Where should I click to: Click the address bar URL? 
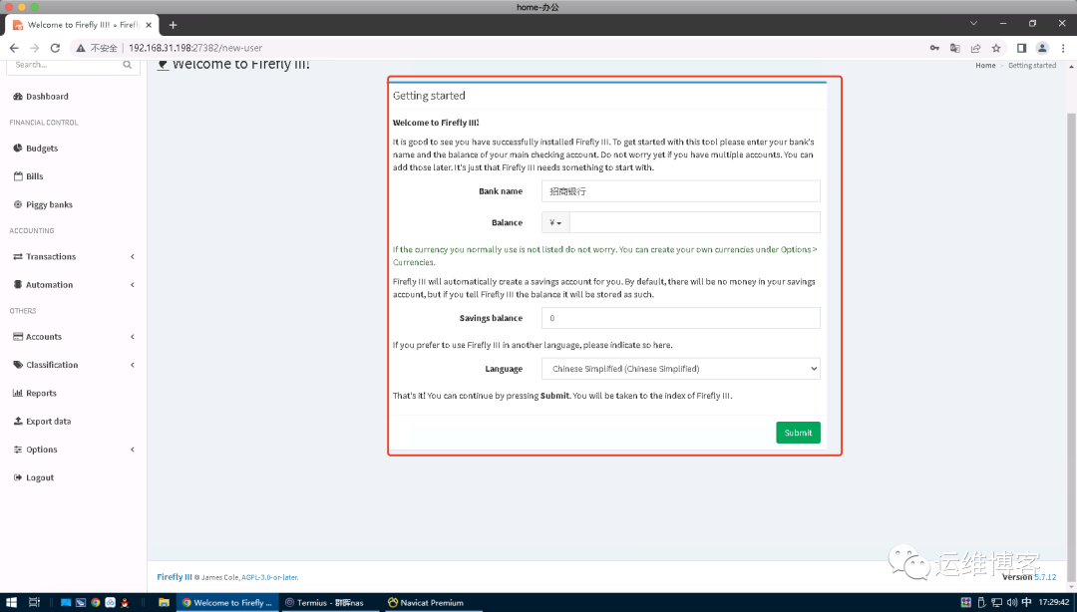point(195,48)
